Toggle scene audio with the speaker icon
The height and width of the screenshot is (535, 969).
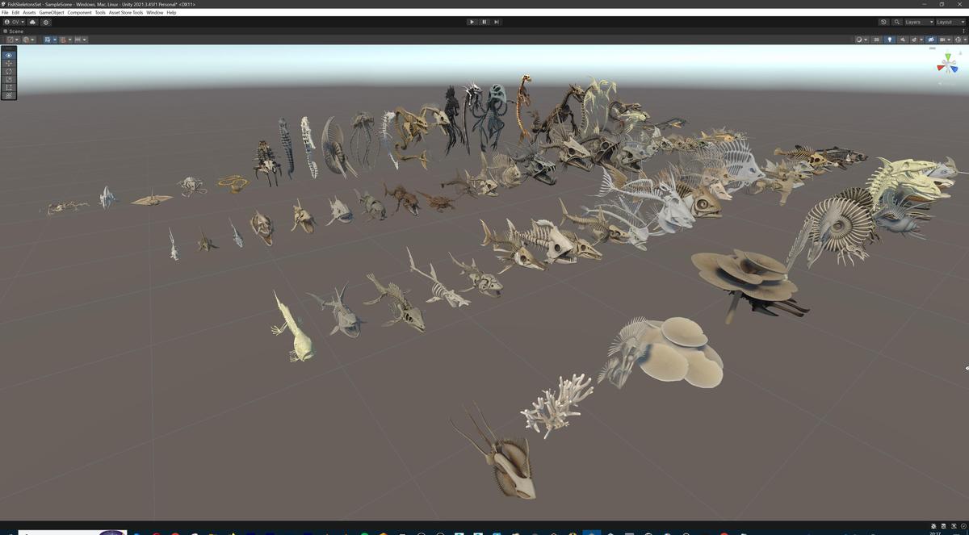[903, 39]
